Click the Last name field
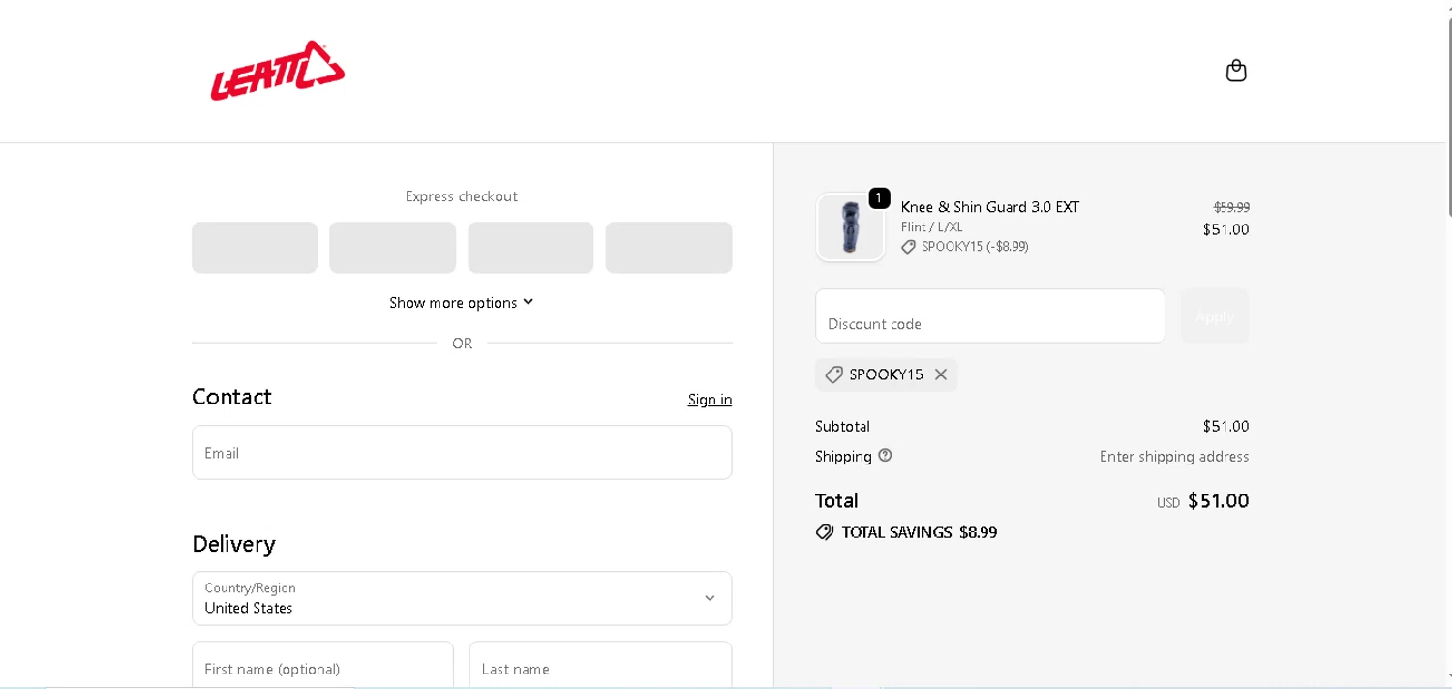The width and height of the screenshot is (1452, 689). coord(600,665)
